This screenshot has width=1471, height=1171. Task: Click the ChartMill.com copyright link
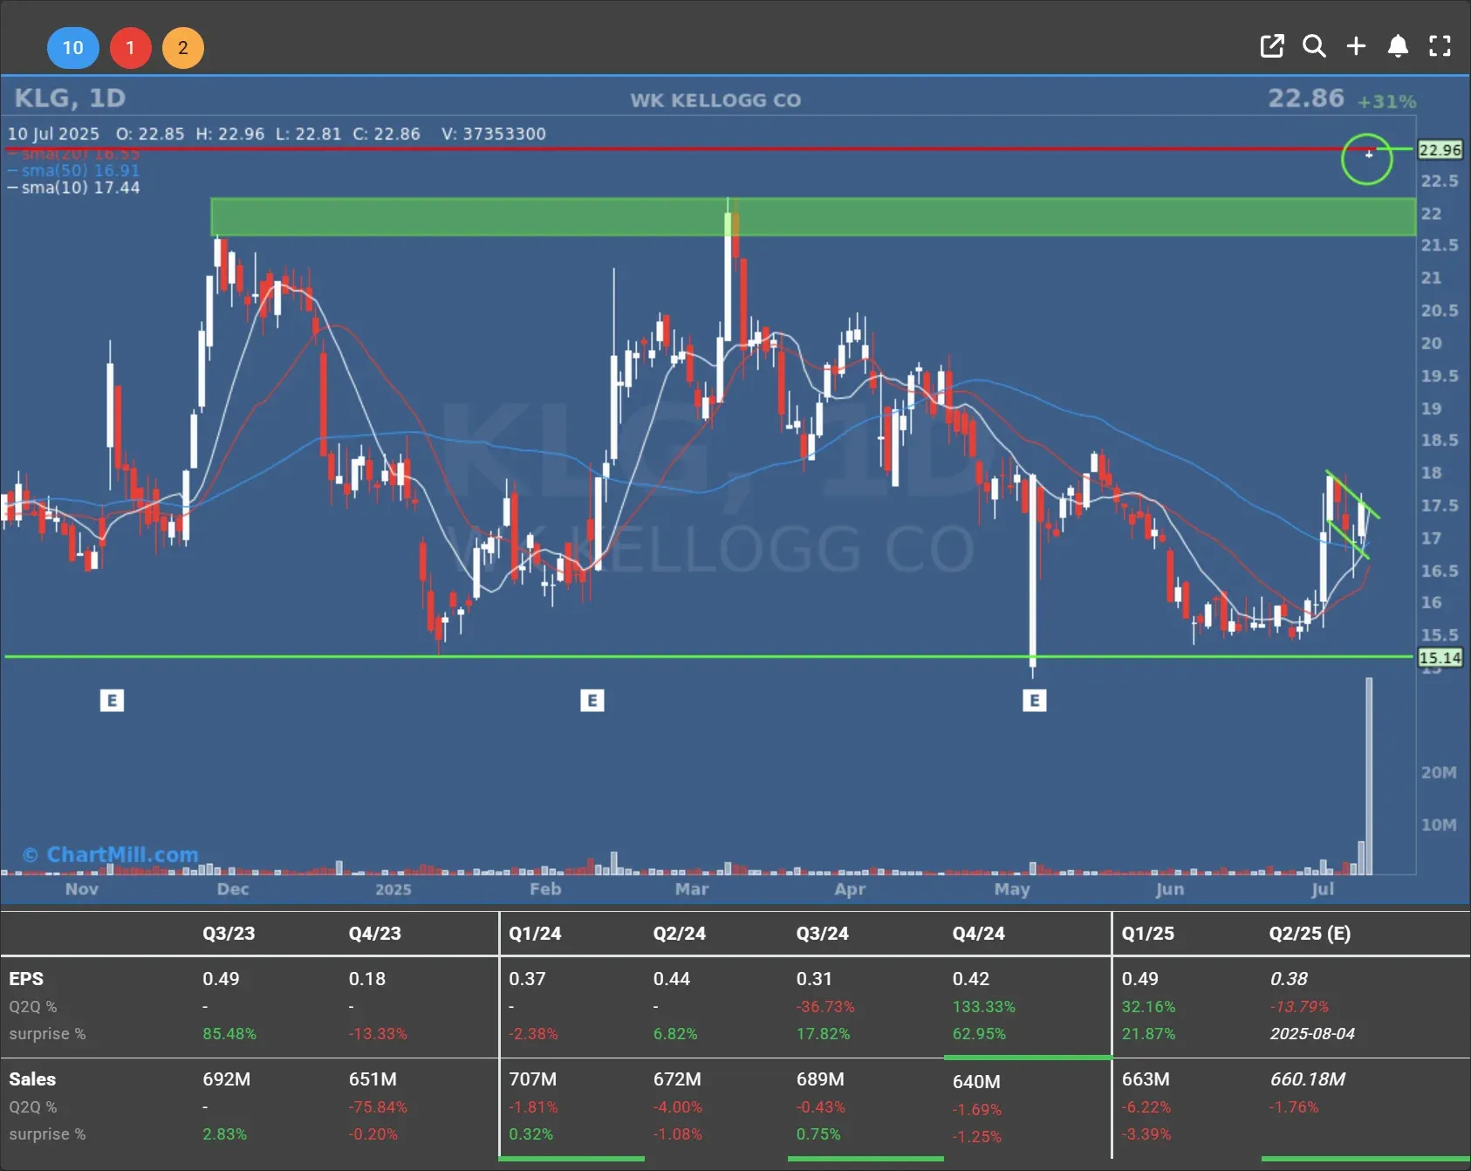tap(111, 854)
